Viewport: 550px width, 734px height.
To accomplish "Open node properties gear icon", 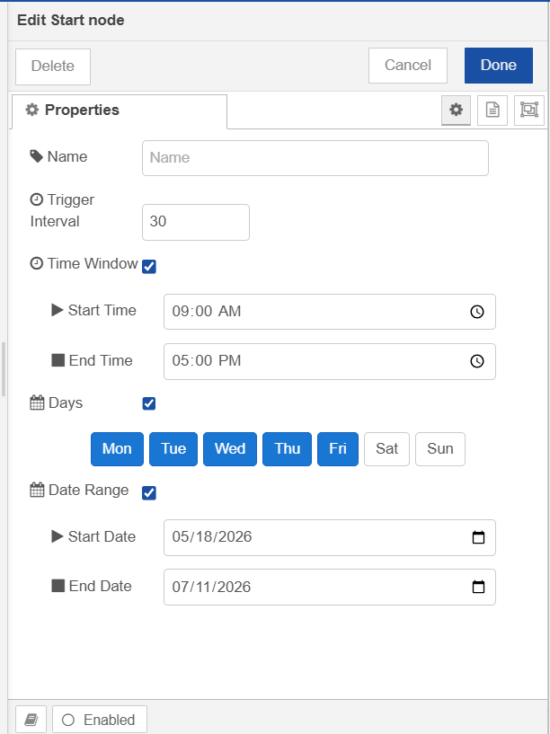I will click(x=456, y=111).
